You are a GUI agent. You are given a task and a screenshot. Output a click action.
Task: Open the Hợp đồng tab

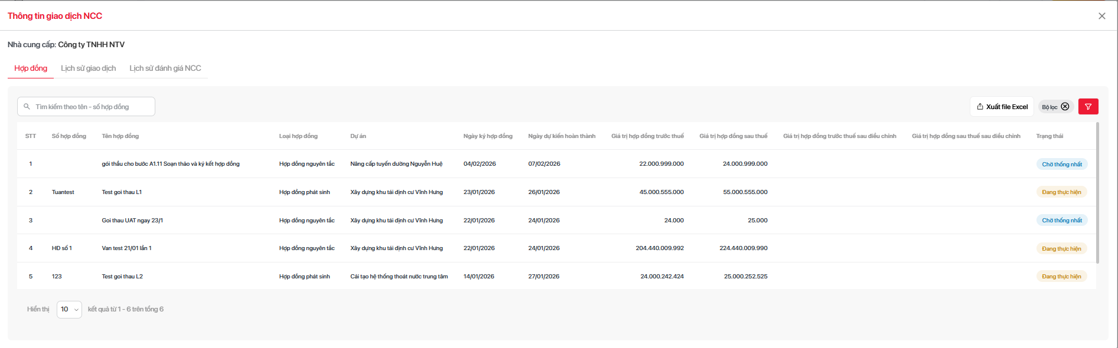pyautogui.click(x=31, y=68)
